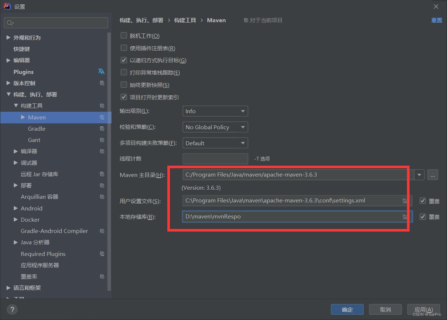Open the 校验和策略 No Global Policy dropdown
The width and height of the screenshot is (447, 320).
(x=215, y=127)
